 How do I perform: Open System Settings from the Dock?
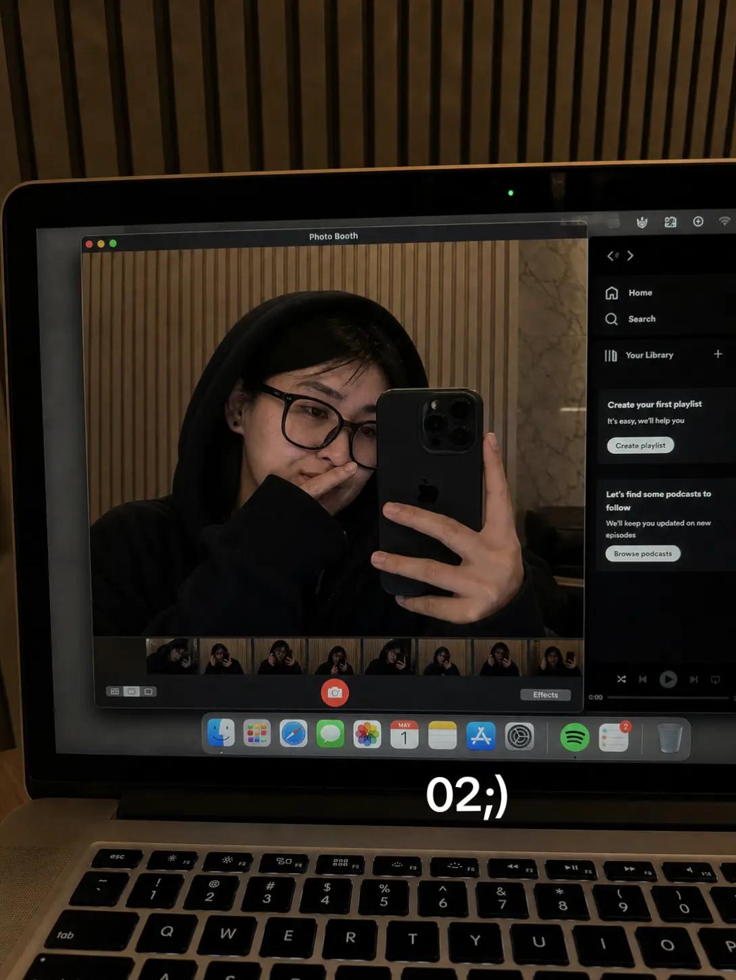click(x=520, y=737)
